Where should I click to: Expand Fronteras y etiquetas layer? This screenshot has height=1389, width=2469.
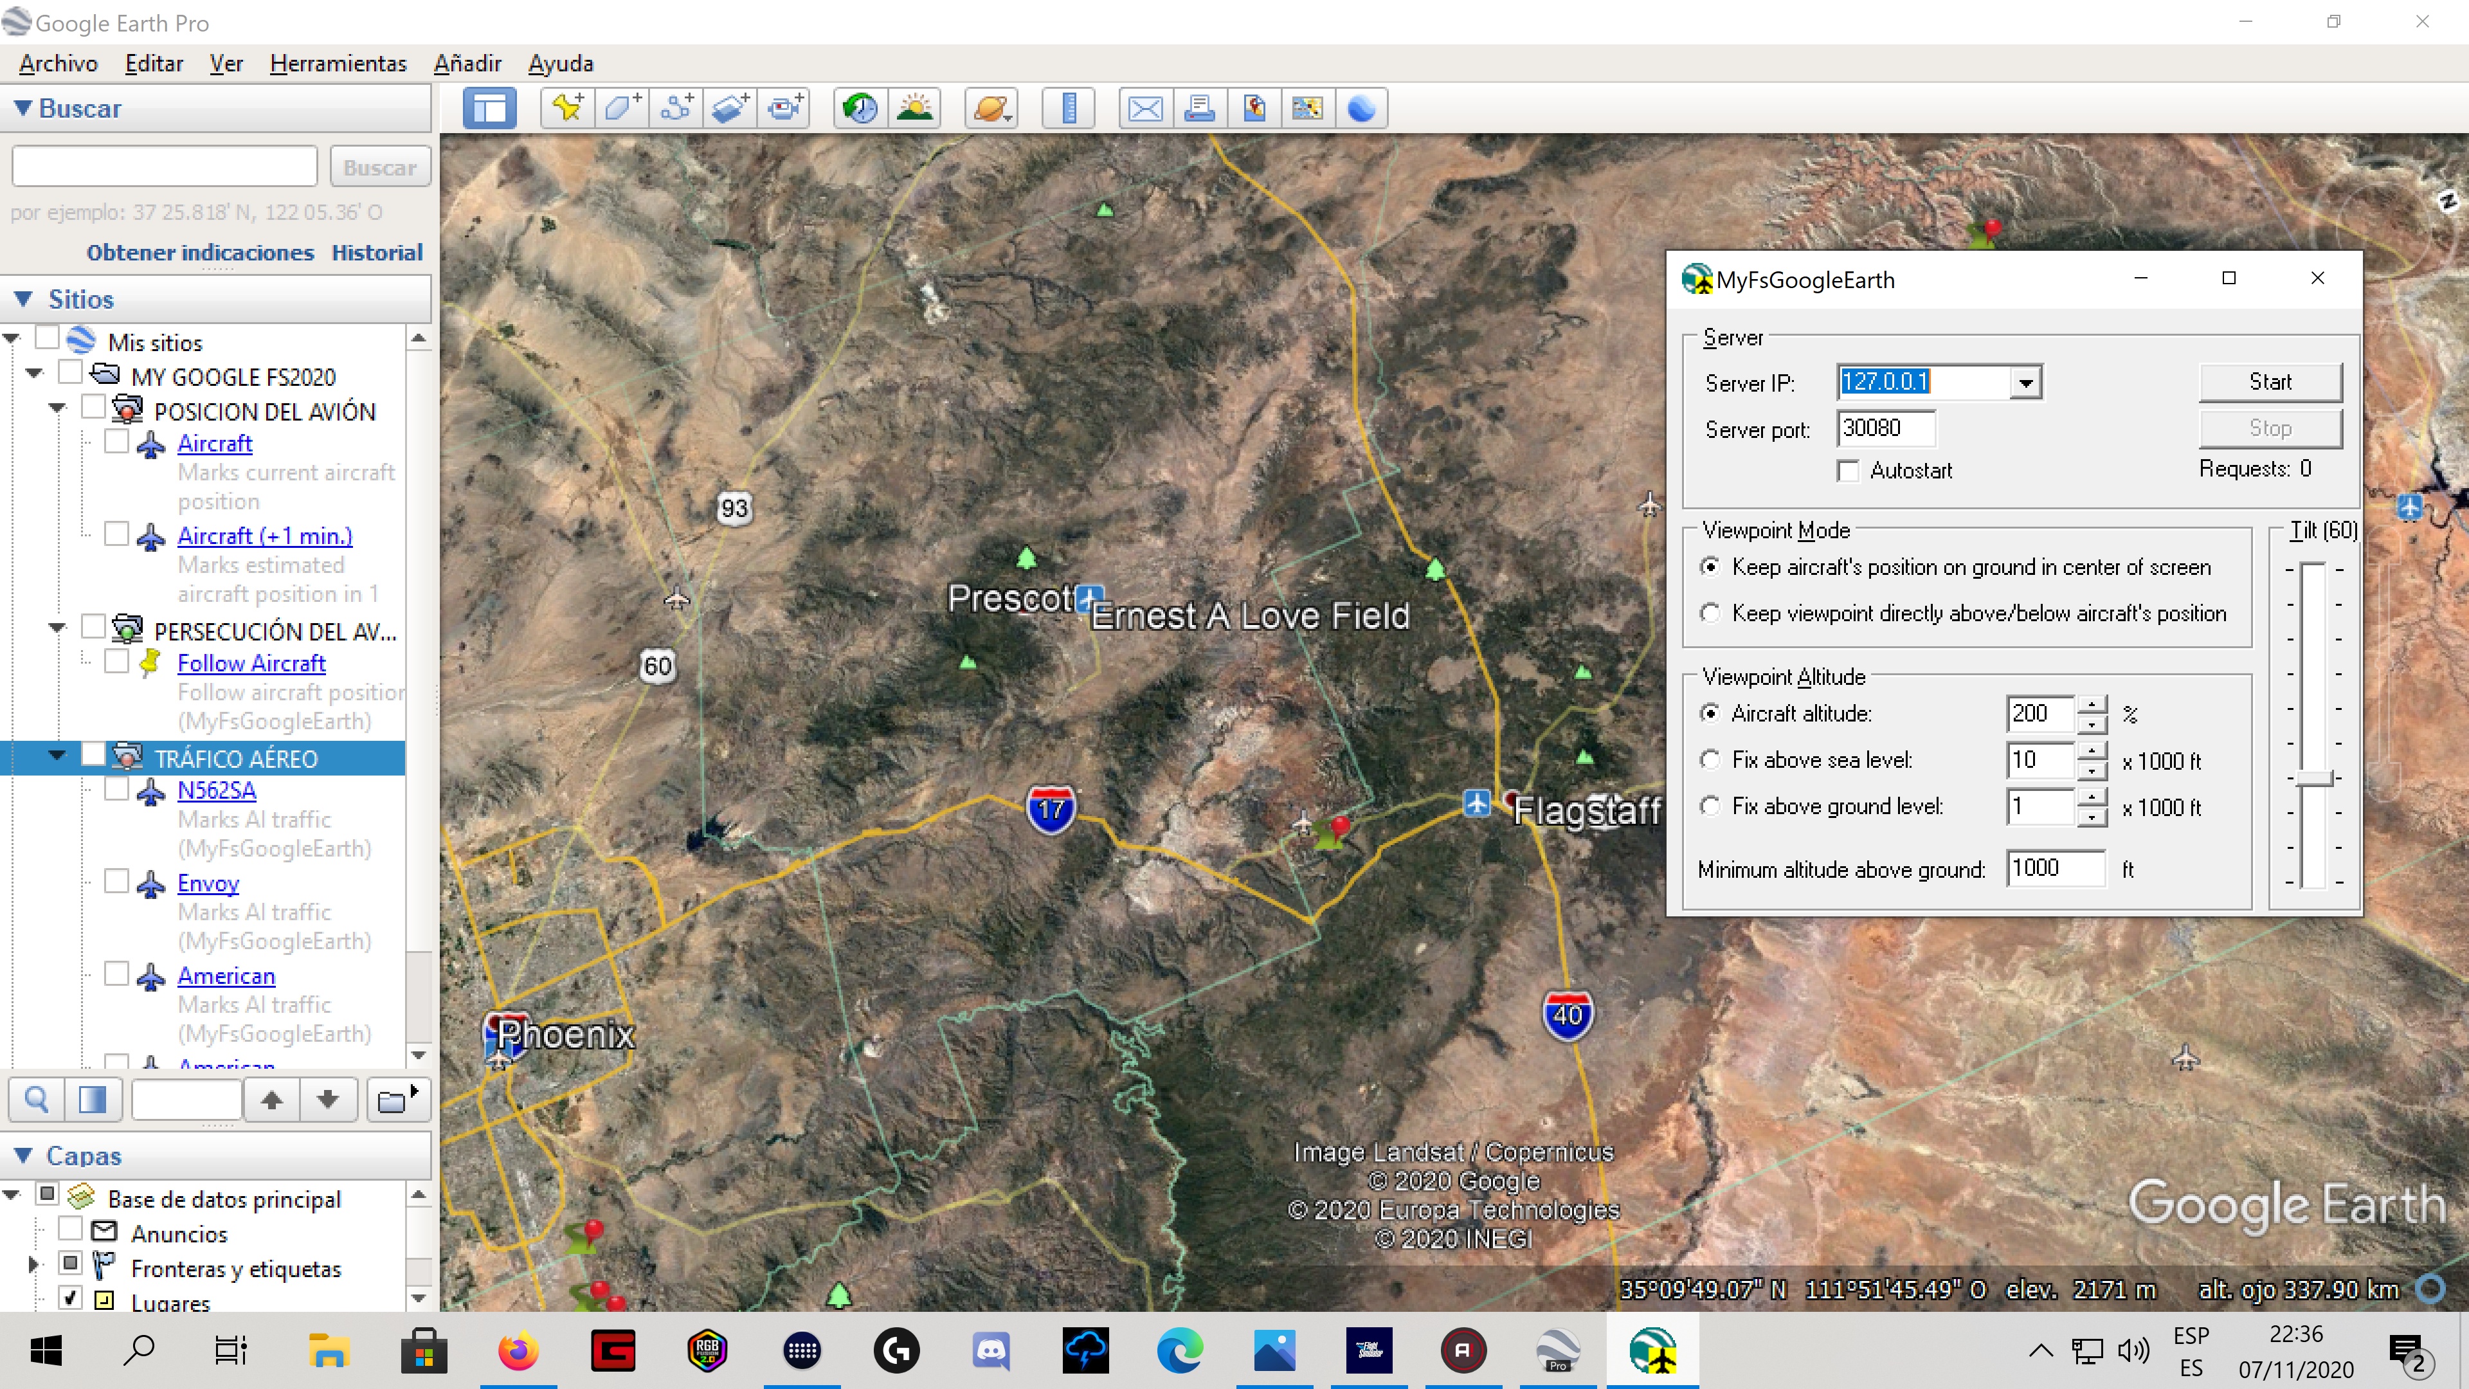(x=35, y=1264)
